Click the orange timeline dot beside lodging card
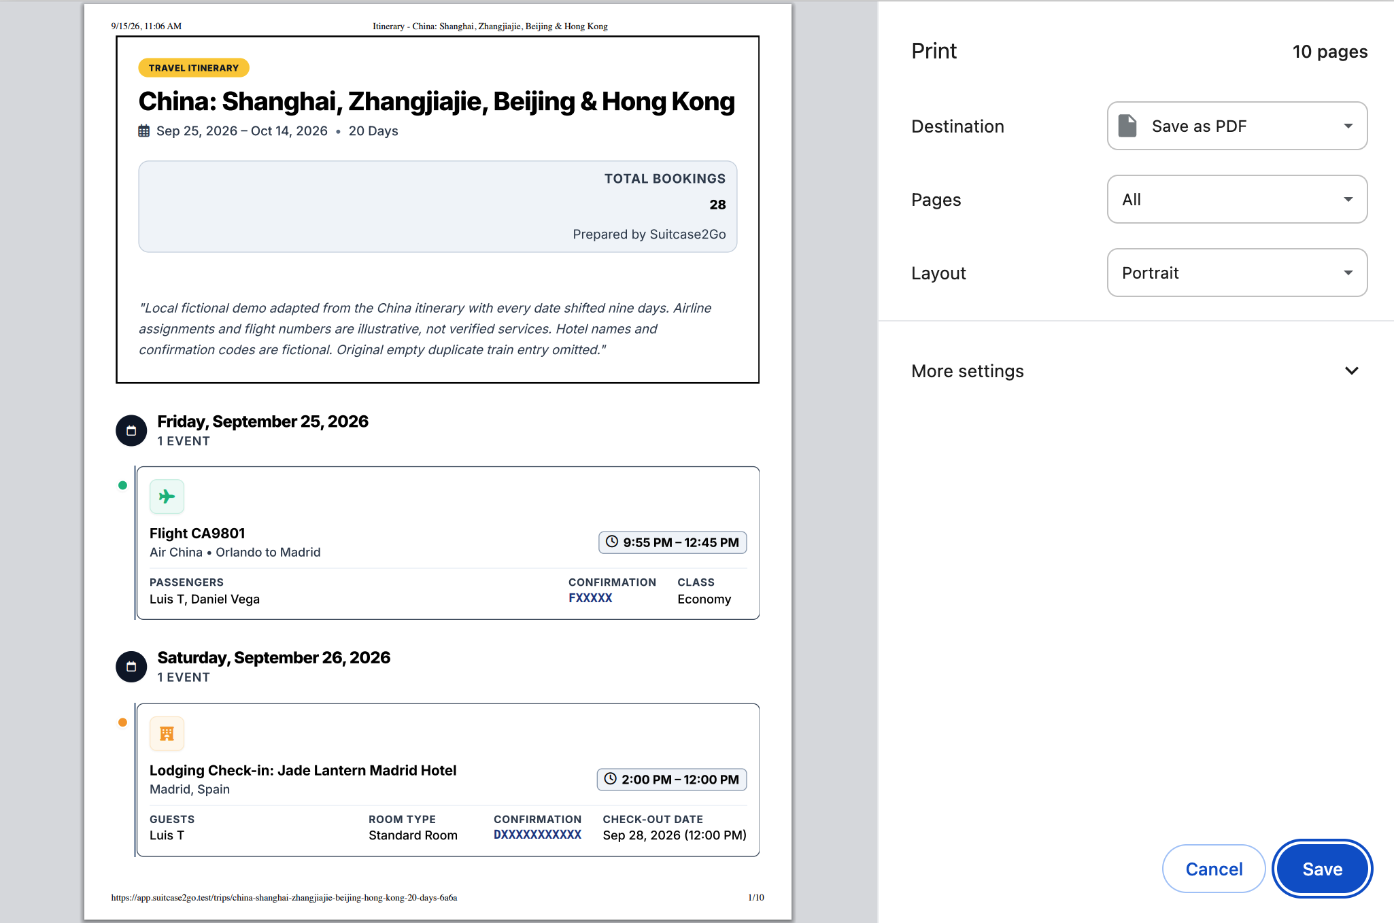The height and width of the screenshot is (923, 1394). 122,722
